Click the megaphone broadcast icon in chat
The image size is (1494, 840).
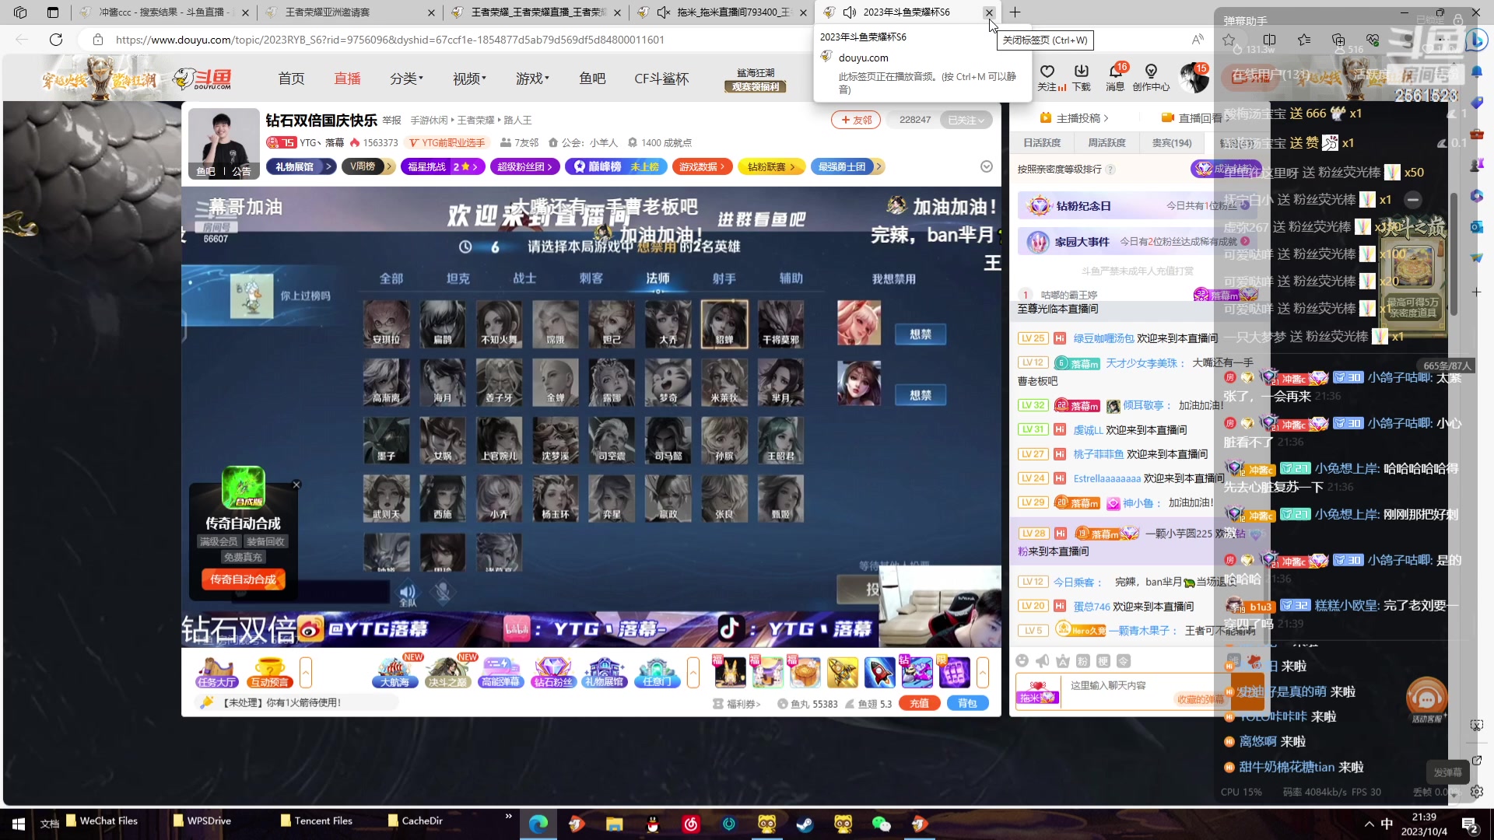[1042, 661]
